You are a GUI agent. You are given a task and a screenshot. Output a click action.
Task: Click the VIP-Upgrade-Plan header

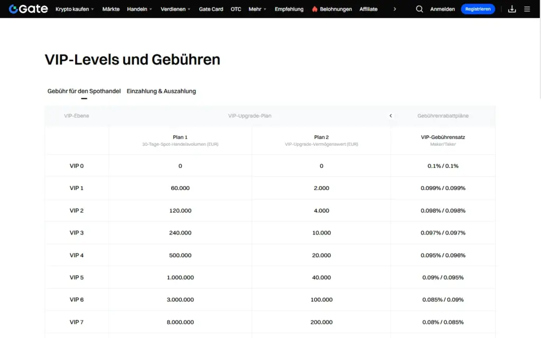(249, 116)
